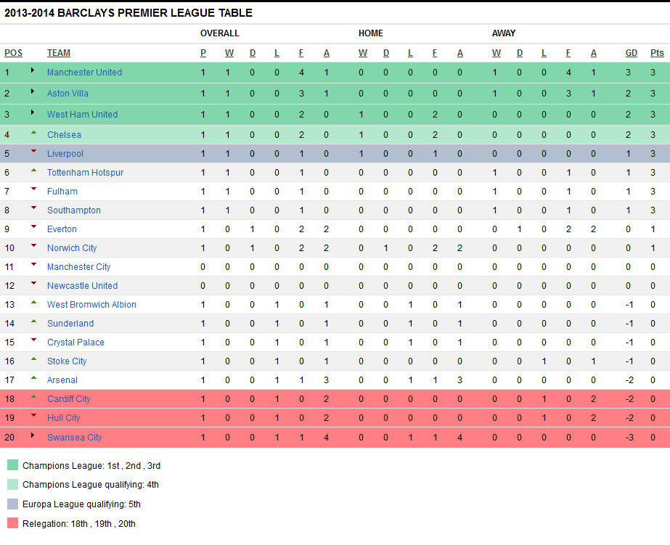Click the red down arrow beside Hull City
Viewport: 670px width, 545px height.
point(33,416)
